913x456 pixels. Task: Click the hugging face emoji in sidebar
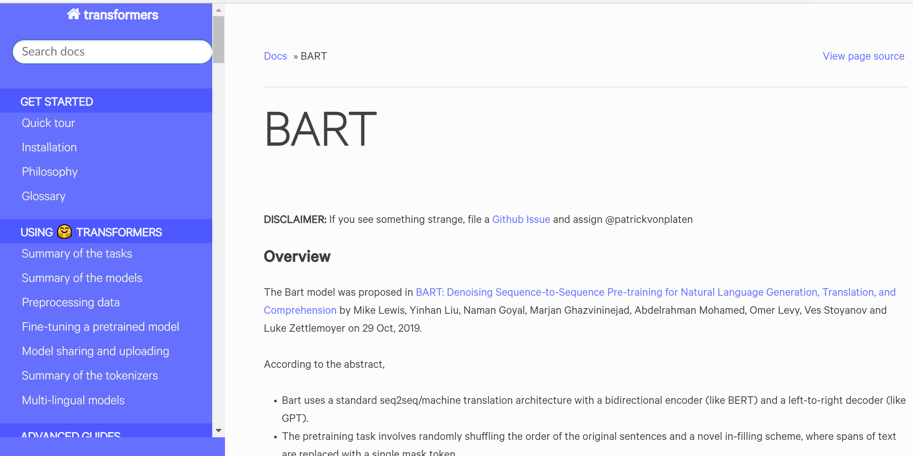coord(64,232)
